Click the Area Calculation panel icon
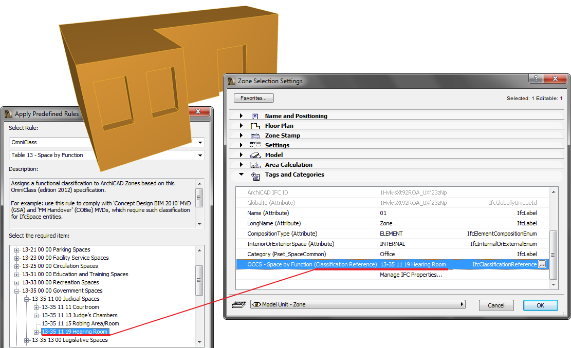 coord(255,165)
